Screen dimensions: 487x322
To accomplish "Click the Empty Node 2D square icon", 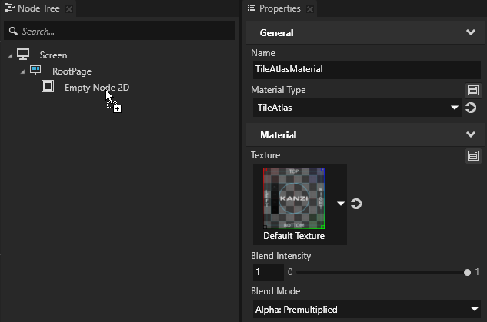I will pos(48,87).
